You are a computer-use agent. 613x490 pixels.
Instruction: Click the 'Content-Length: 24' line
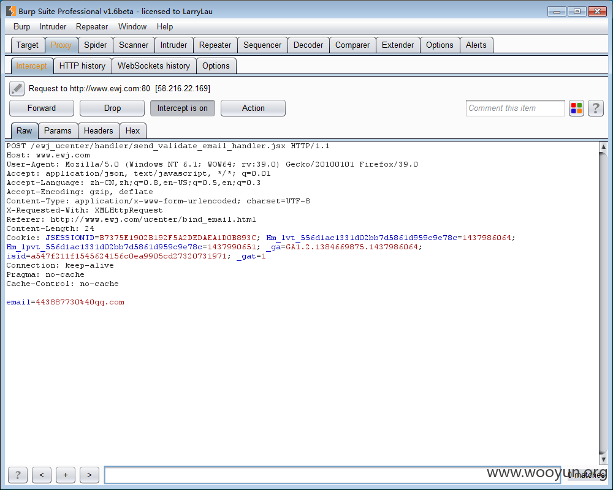[x=50, y=228]
